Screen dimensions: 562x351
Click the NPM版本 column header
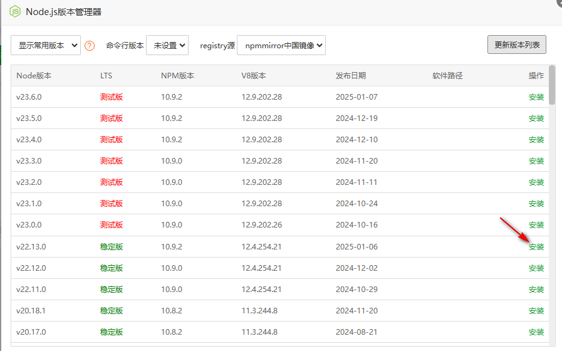(x=177, y=76)
